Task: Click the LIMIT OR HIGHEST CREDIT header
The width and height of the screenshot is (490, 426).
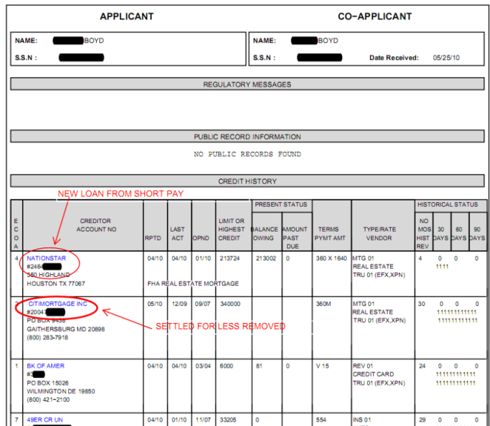Action: (231, 230)
